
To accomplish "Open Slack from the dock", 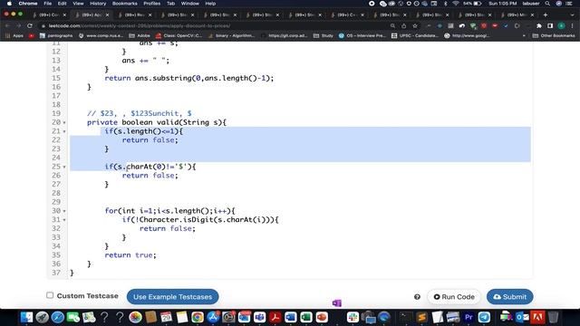I will [x=353, y=317].
